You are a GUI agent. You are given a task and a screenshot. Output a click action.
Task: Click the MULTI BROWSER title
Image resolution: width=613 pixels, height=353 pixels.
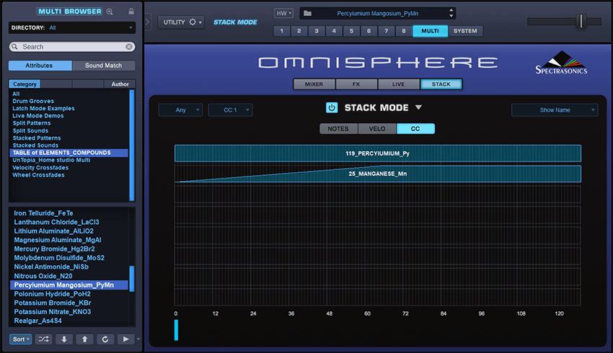(x=69, y=12)
